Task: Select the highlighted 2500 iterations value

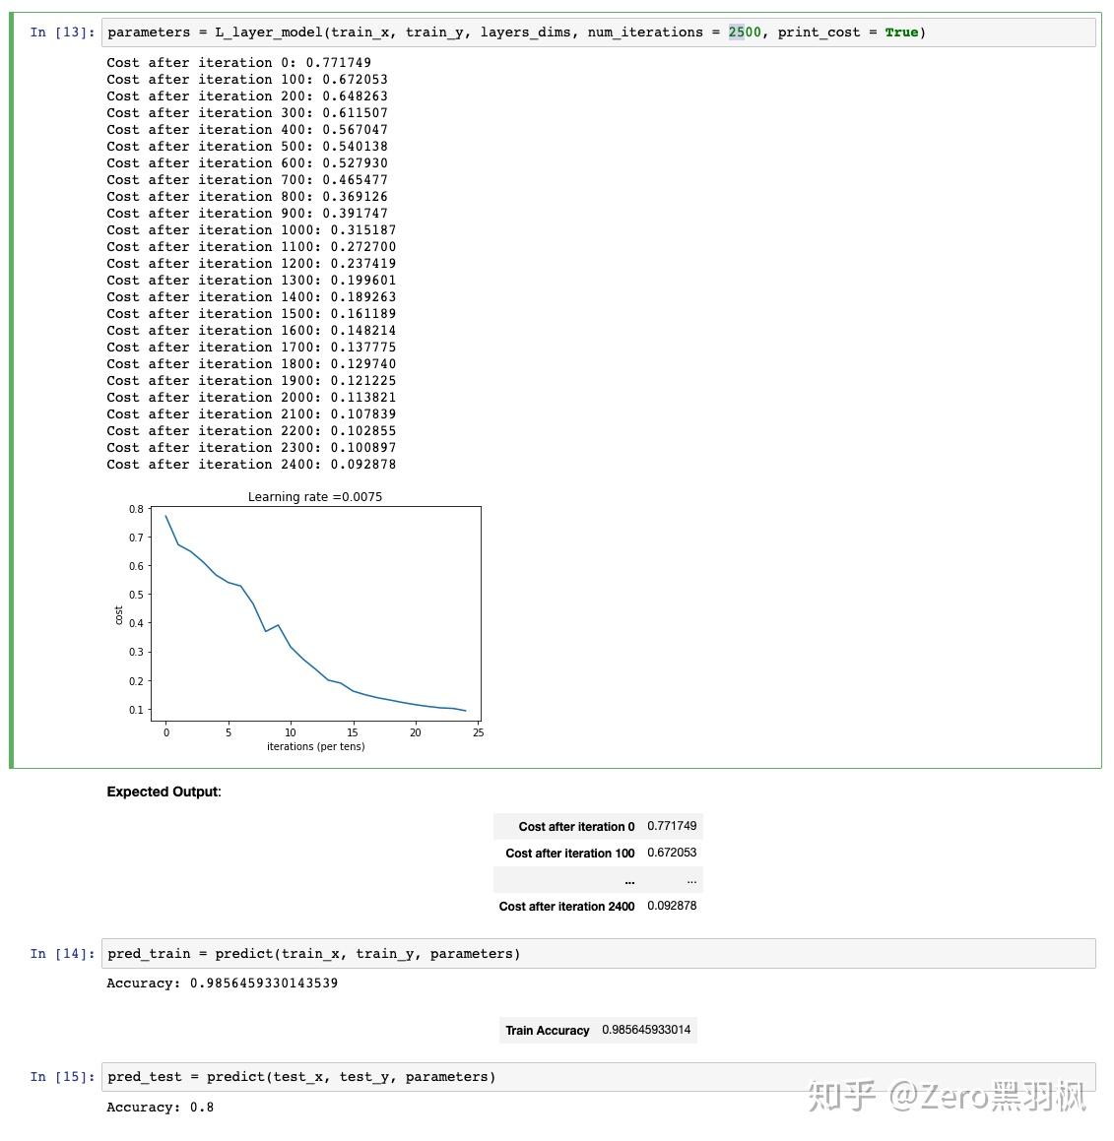Action: pyautogui.click(x=744, y=32)
